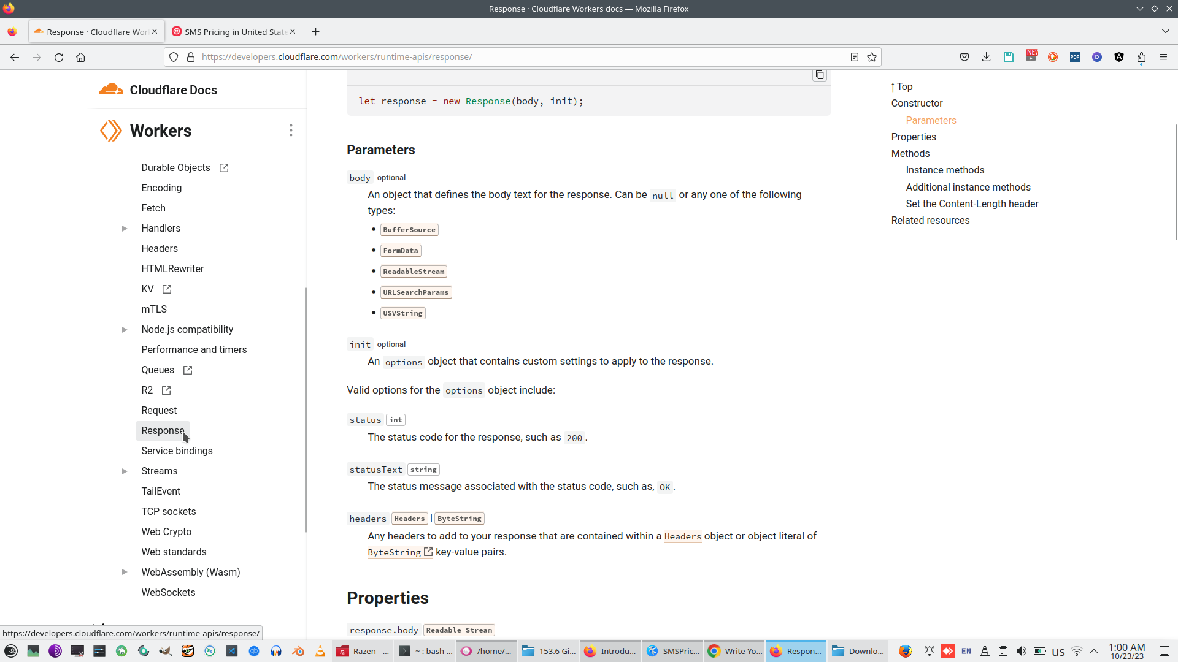
Task: Expand the WebAssembly (Wasm) sidebar section
Action: [125, 572]
